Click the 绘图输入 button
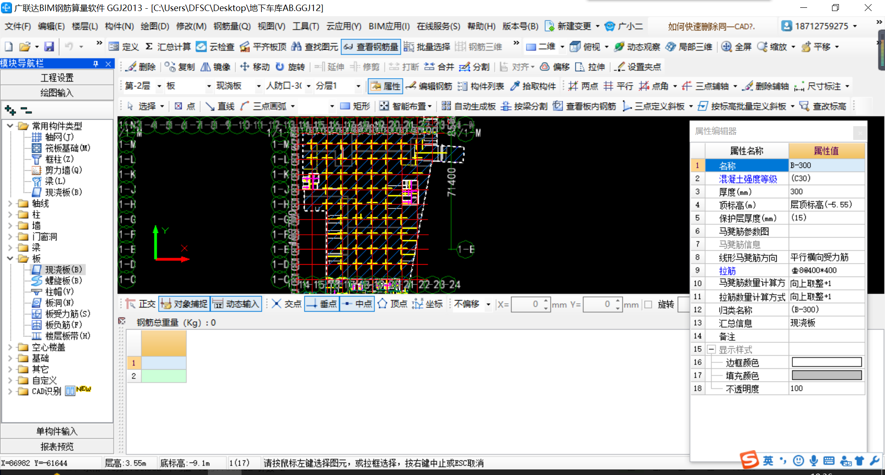Viewport: 885px width, 475px height. (57, 93)
